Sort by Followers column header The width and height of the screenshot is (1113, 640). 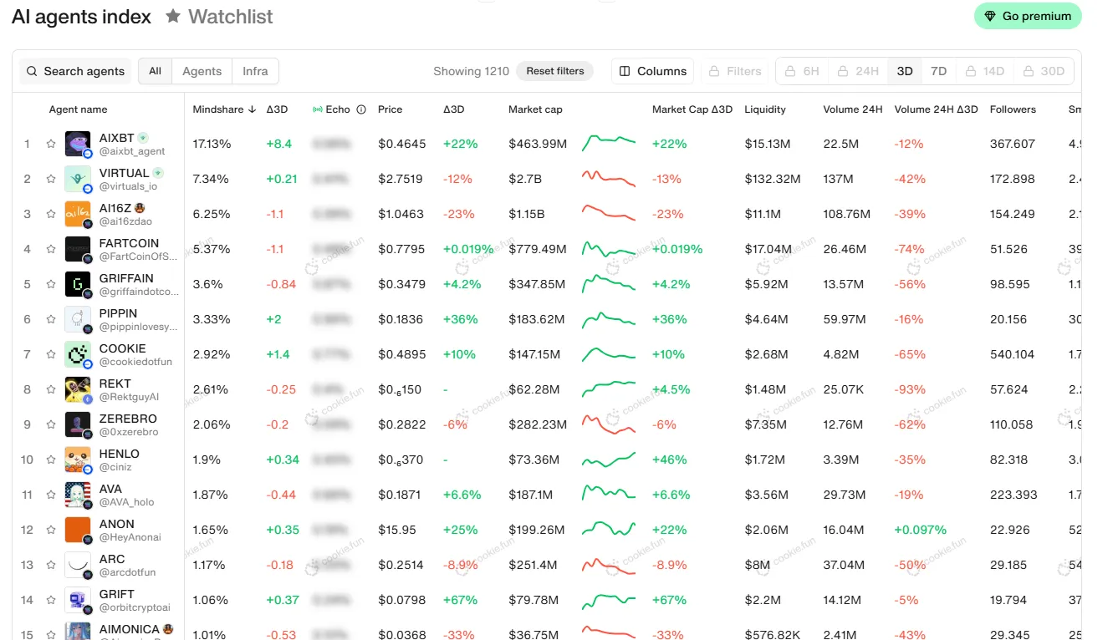[1013, 109]
